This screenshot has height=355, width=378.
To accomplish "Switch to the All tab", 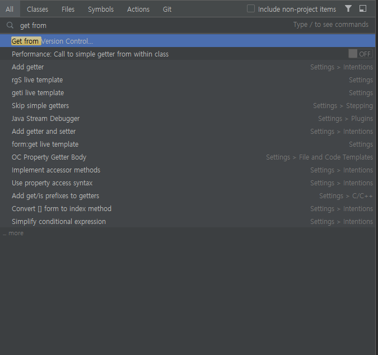I will click(x=10, y=9).
